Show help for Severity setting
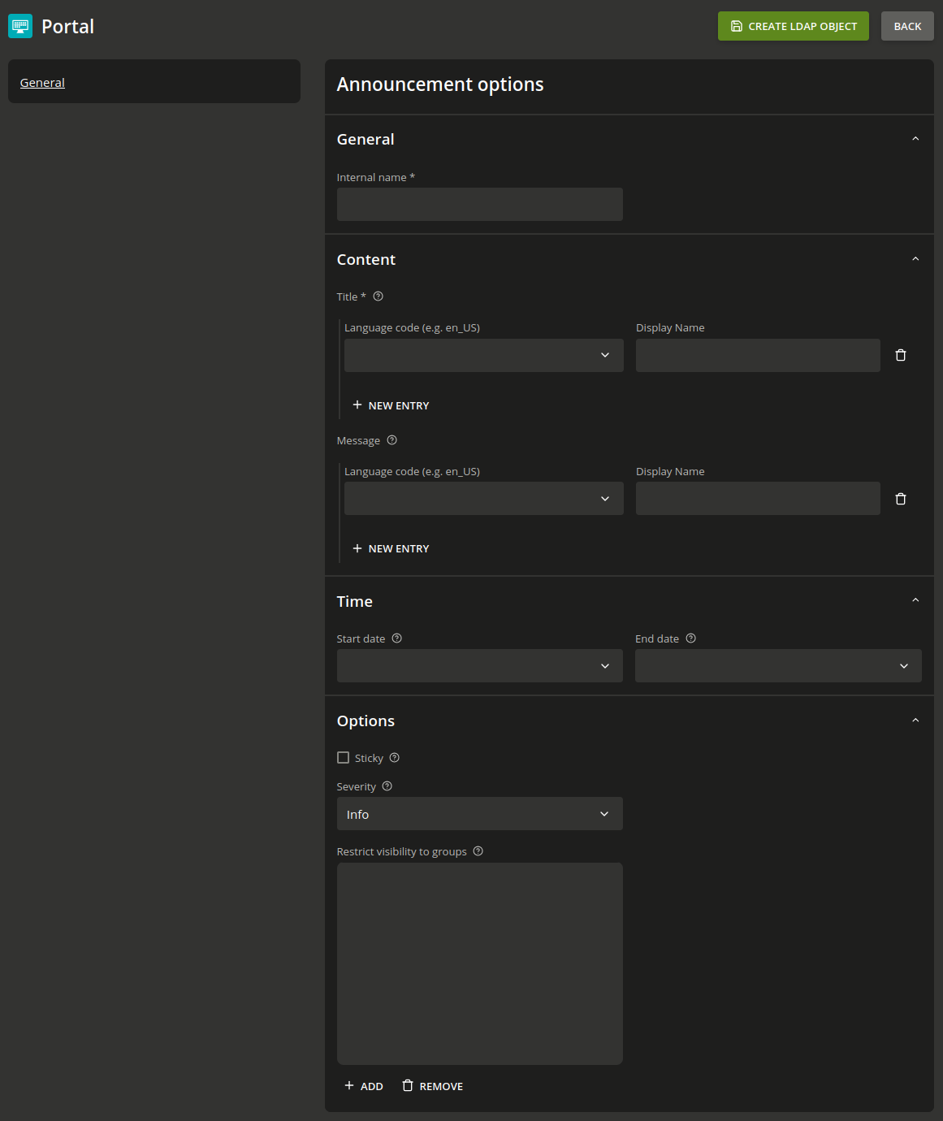The image size is (943, 1121). pyautogui.click(x=387, y=786)
